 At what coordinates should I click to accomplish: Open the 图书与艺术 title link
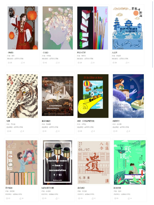[x=81, y=53]
